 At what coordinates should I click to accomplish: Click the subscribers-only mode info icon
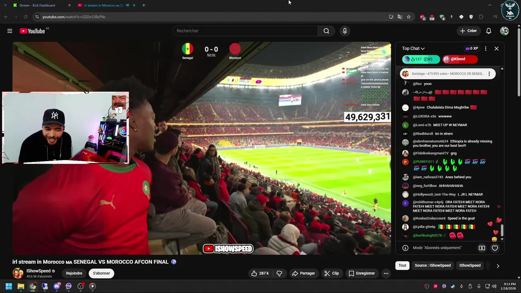[405, 248]
